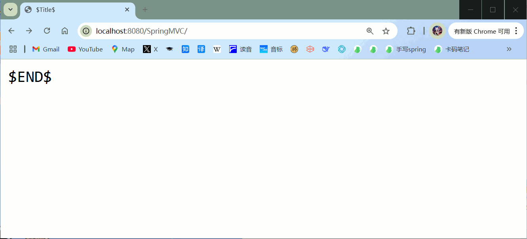Minimize the Chrome window
Viewport: 527px width, 239px height.
[470, 9]
